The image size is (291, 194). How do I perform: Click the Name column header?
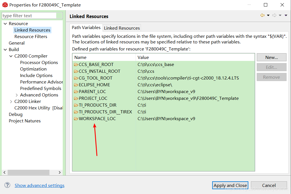(104, 58)
